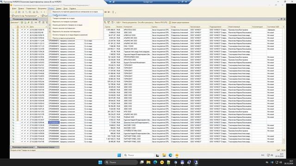Image resolution: width=296 pixels, height=166 pixels.
Task: Click the M+ memory icon in toolbar
Action: pyautogui.click(x=106, y=12)
